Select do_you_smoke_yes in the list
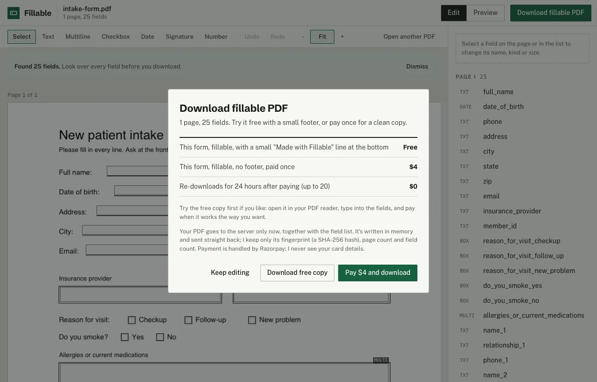Viewport: 597px width, 382px height. point(522,286)
